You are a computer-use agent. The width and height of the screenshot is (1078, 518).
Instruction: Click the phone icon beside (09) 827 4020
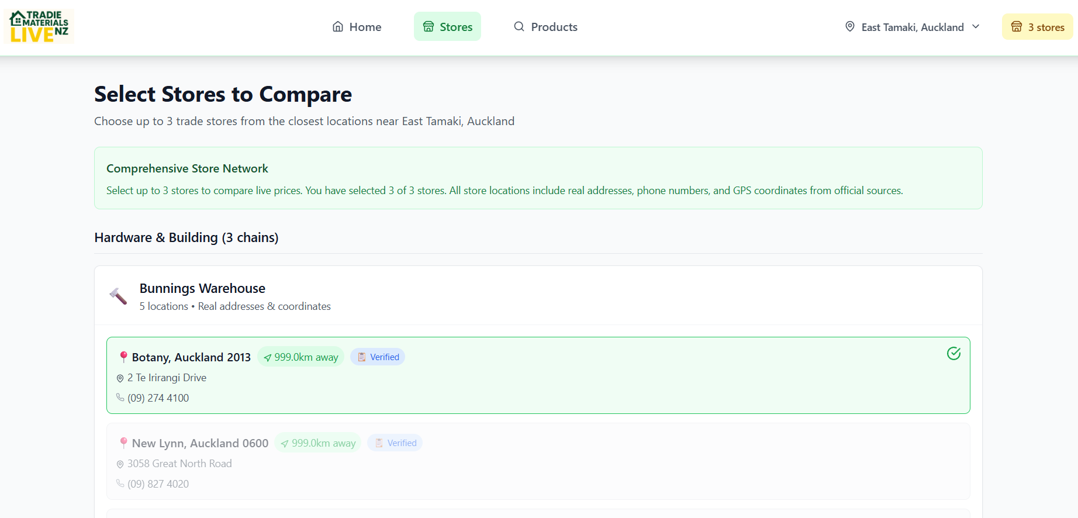[120, 484]
